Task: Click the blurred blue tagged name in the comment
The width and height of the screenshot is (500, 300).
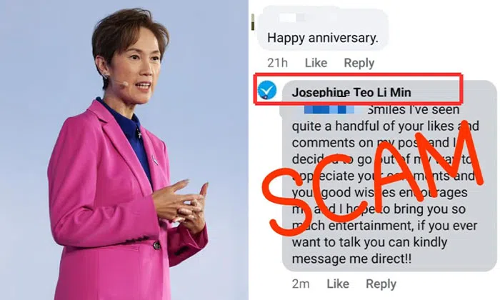Action: coord(329,110)
